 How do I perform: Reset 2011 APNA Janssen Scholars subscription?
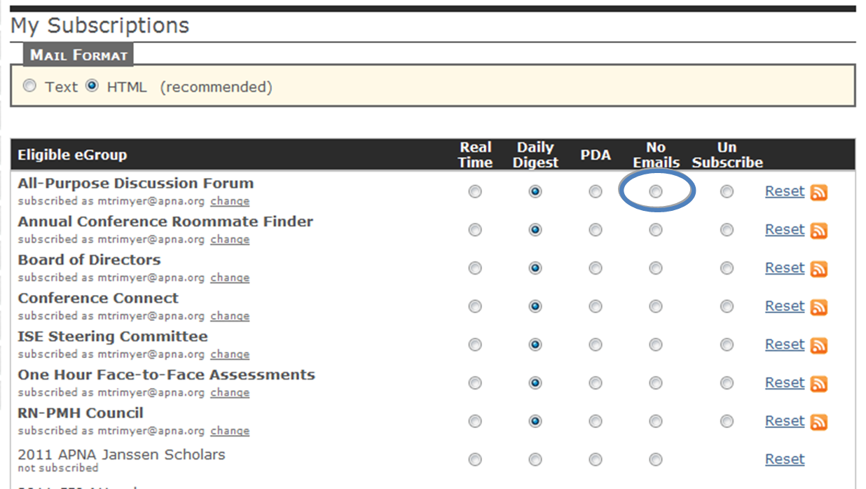tap(784, 460)
